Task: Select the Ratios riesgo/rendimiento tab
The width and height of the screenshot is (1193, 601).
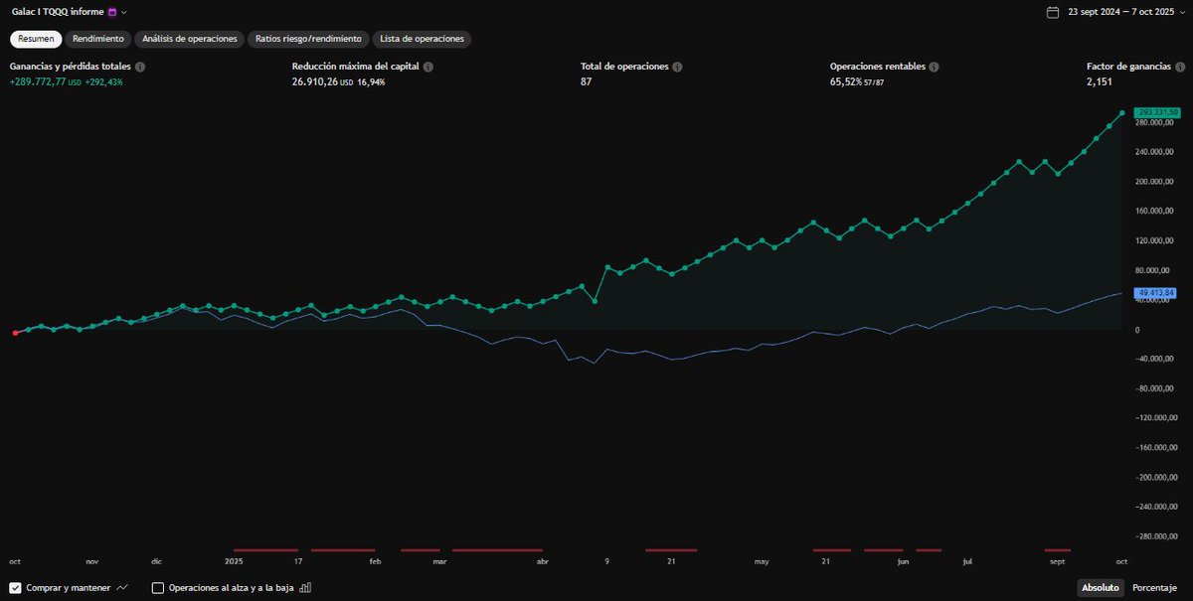Action: pyautogui.click(x=308, y=39)
